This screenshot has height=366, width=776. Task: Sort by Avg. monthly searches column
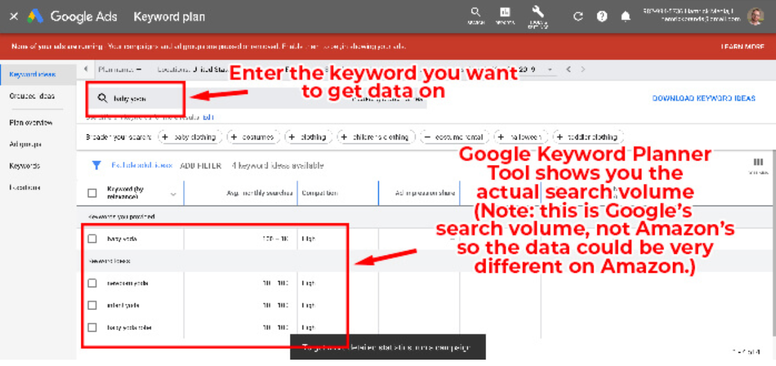[259, 193]
